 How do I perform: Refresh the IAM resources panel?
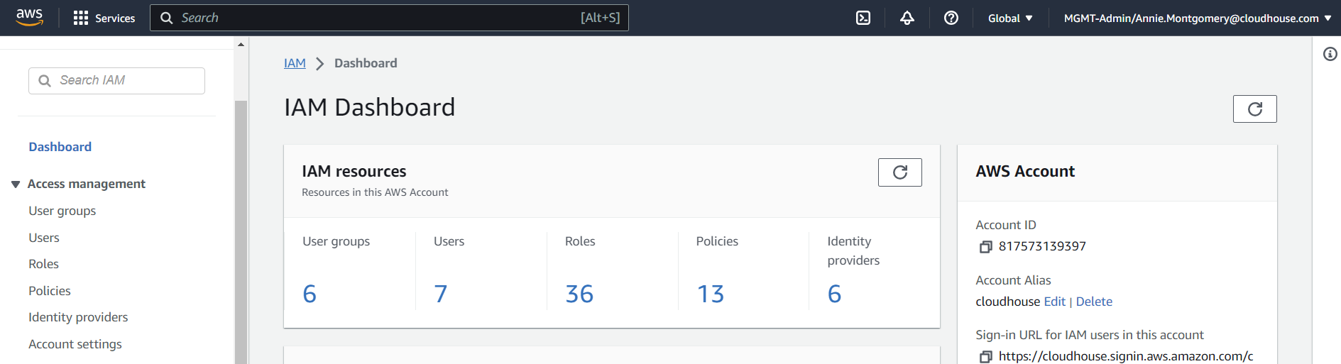pos(899,172)
